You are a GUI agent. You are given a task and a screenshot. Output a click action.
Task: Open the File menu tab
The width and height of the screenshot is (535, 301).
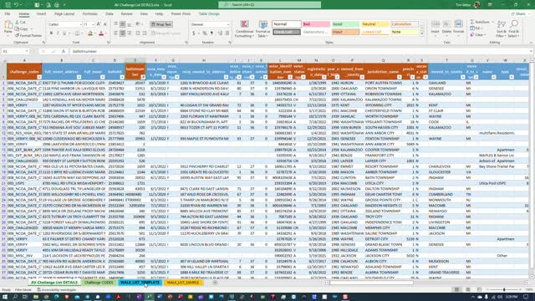coord(8,14)
